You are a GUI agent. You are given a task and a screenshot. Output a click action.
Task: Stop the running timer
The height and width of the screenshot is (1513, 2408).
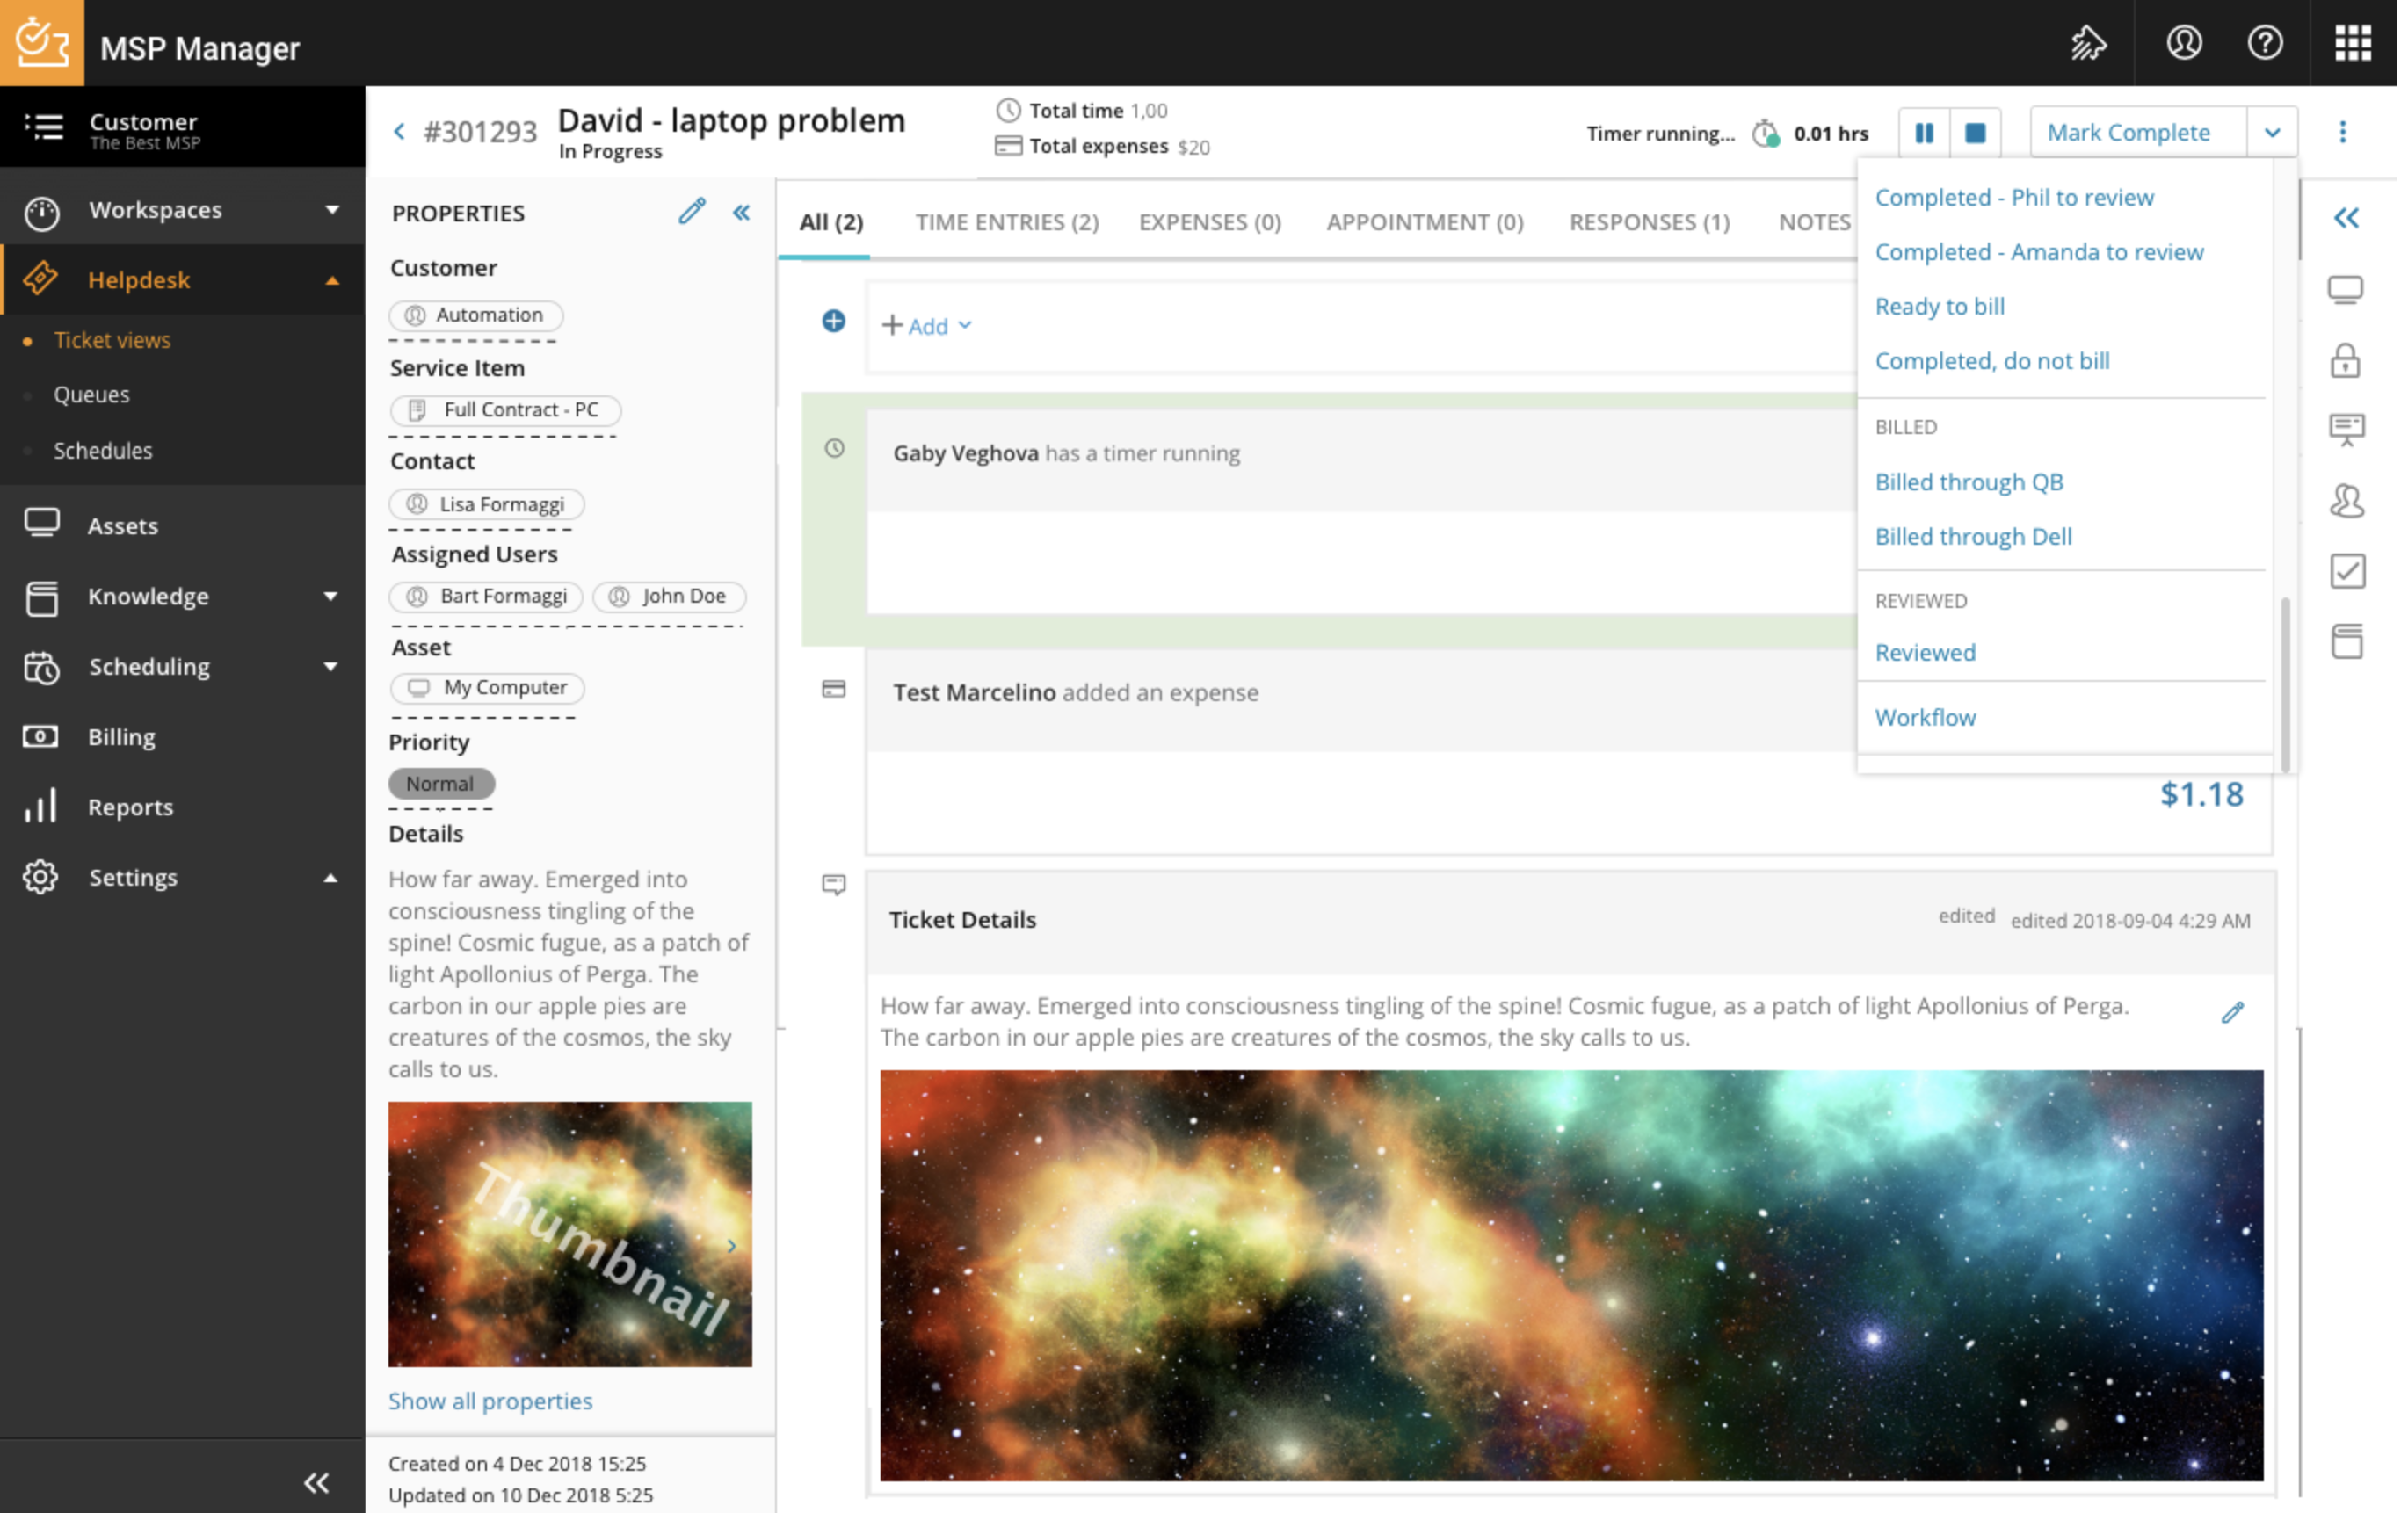pyautogui.click(x=1975, y=133)
